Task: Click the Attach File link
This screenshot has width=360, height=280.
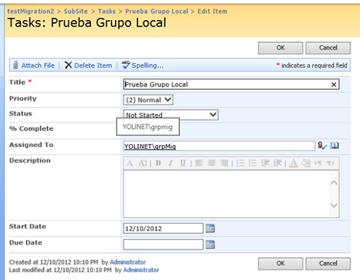Action: (x=38, y=66)
